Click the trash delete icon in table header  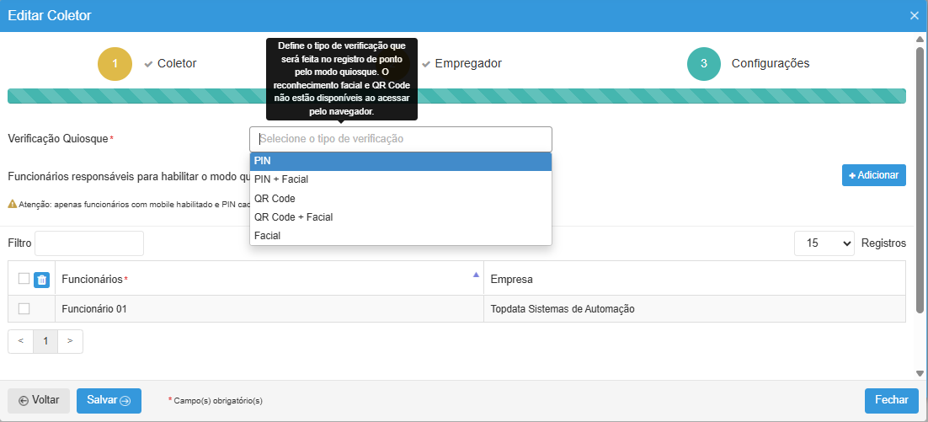click(42, 280)
